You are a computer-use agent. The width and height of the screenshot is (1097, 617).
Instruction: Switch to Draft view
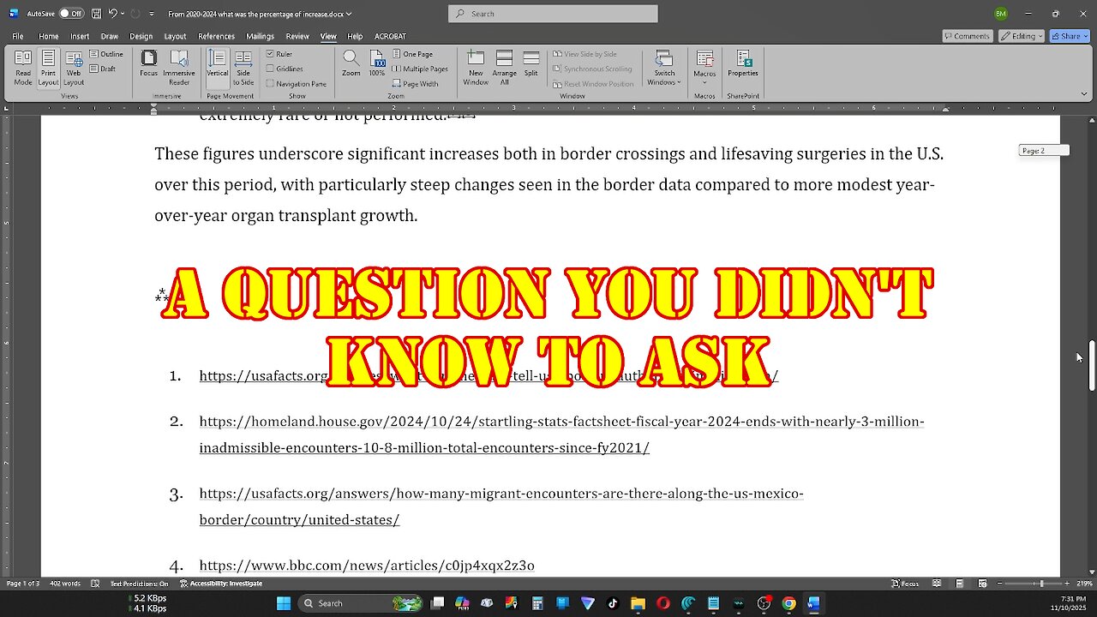pos(104,69)
